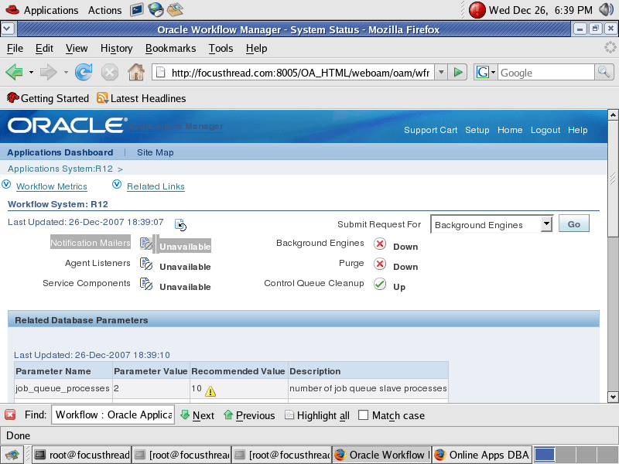Viewport: 619px width, 464px height.
Task: Click the Go button
Action: tap(573, 223)
